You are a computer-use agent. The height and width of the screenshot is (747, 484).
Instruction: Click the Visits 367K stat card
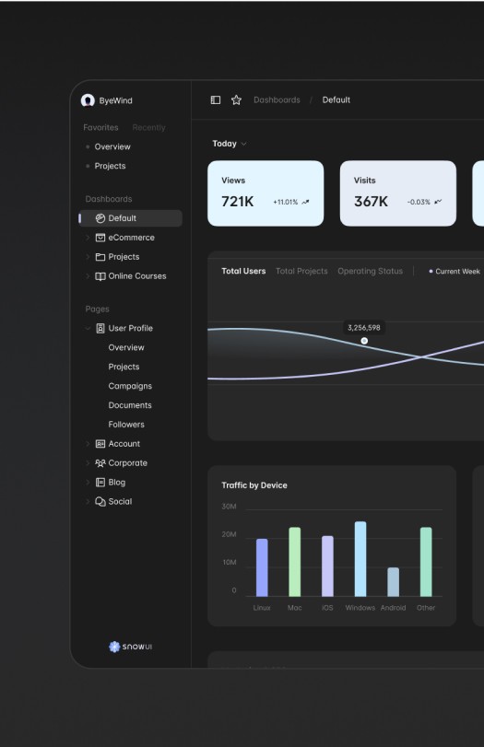(x=398, y=193)
